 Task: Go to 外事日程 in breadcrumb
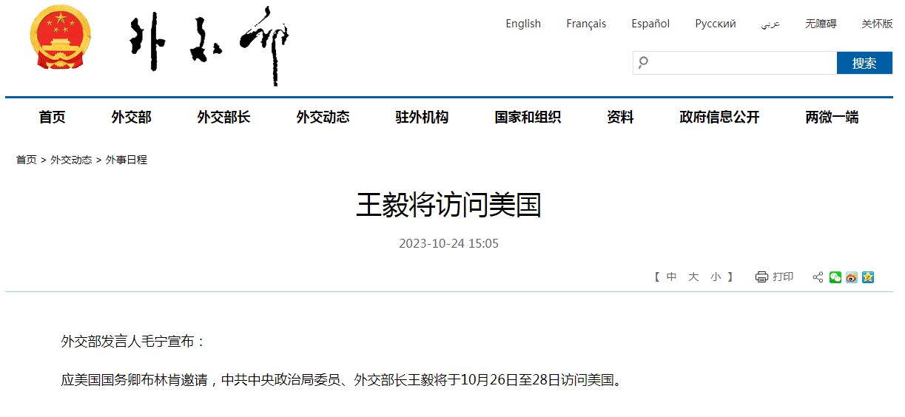pyautogui.click(x=127, y=160)
